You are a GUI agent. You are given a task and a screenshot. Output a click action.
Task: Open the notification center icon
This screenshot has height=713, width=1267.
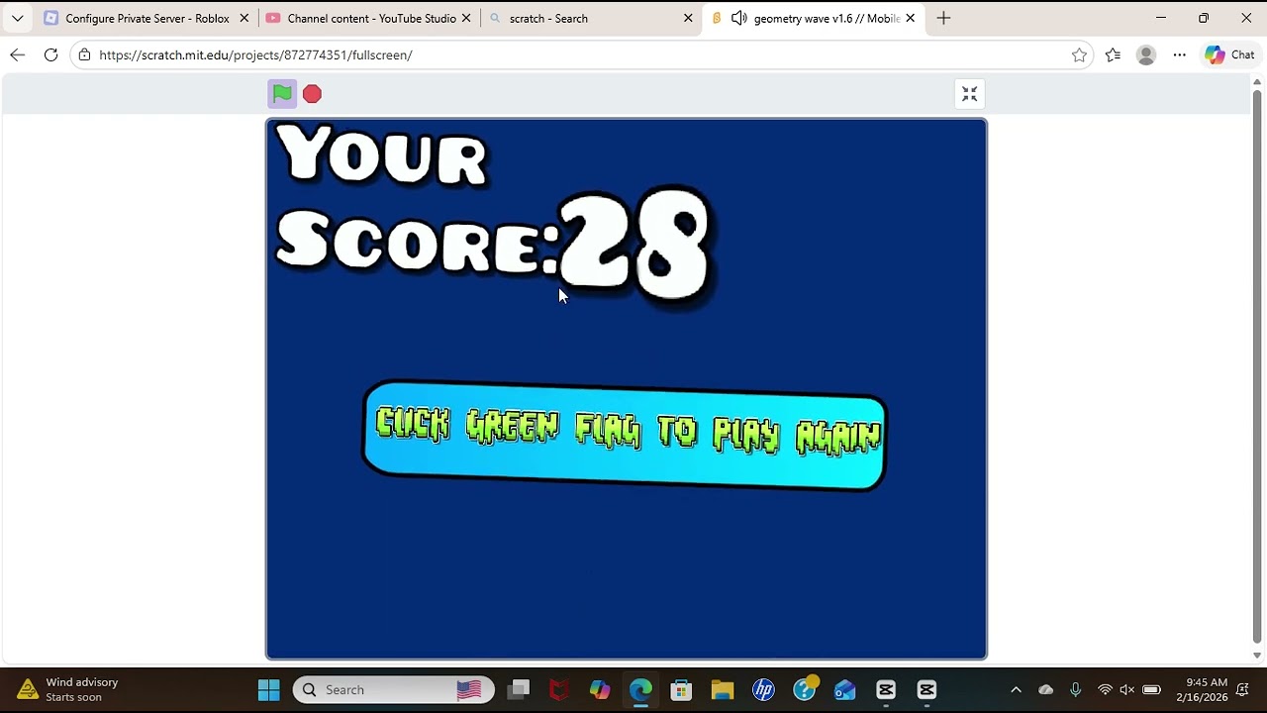point(1243,690)
